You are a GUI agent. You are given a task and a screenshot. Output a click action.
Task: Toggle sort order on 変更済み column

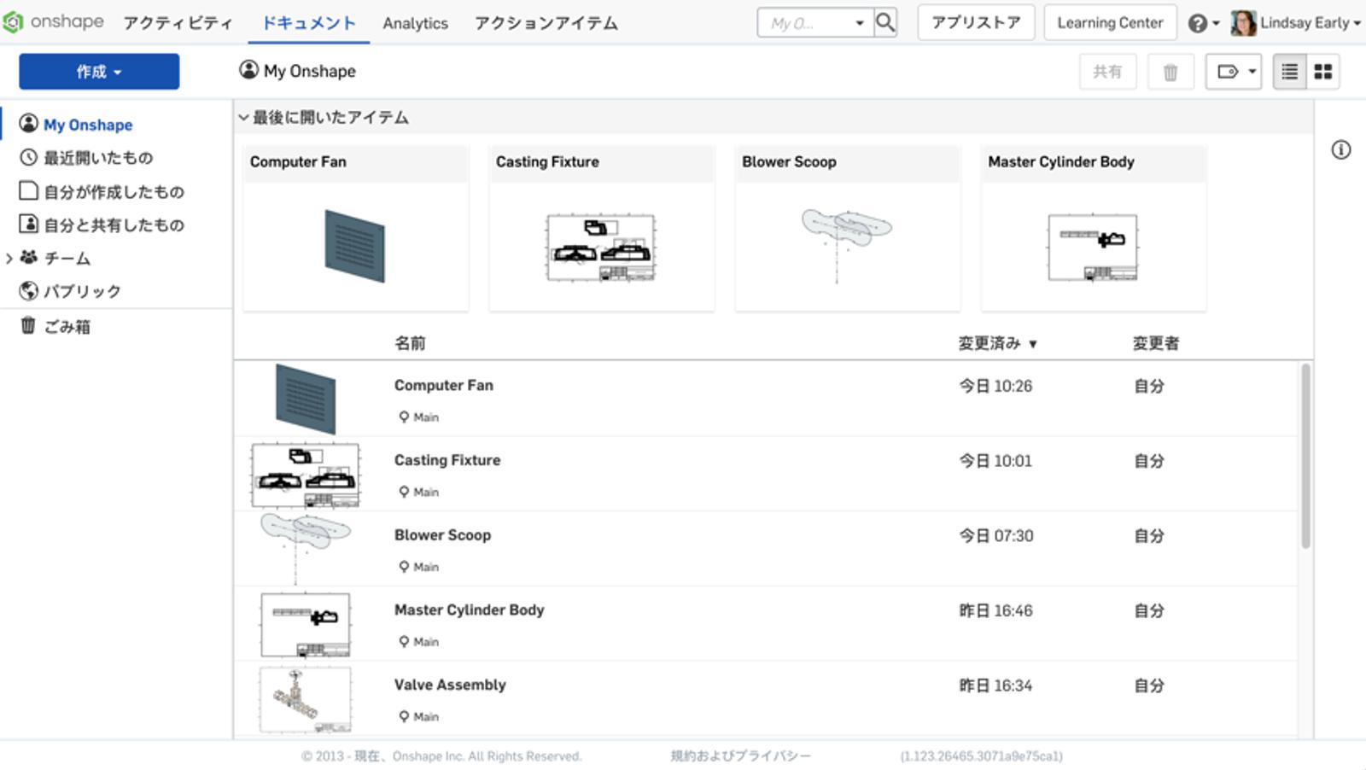[997, 343]
